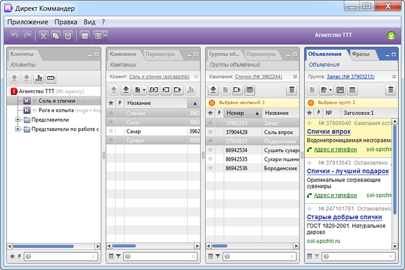Toggle the star for group 86942534
This screenshot has height=270, width=405.
click(x=210, y=150)
